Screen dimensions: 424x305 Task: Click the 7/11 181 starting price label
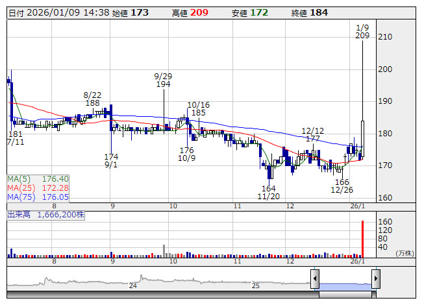15,138
